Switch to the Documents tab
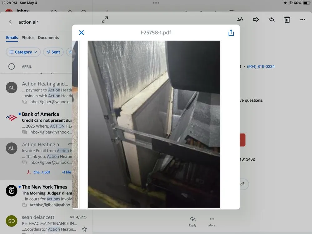 [48, 38]
